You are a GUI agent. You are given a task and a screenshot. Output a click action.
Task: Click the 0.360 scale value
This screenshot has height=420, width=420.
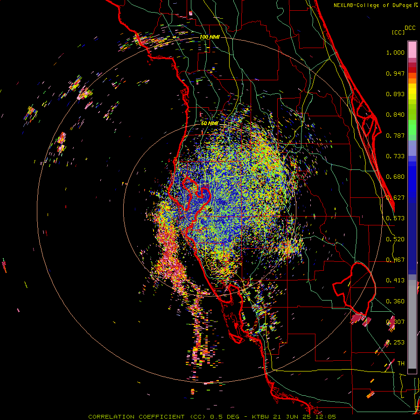pos(395,301)
